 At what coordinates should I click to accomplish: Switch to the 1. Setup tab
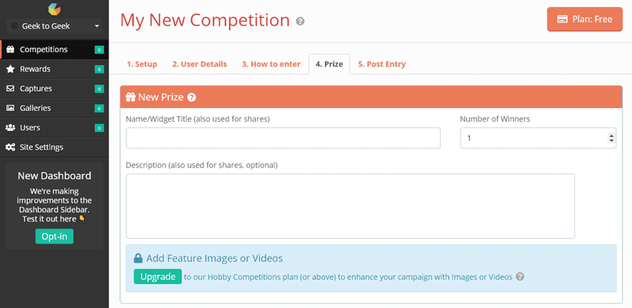[141, 64]
